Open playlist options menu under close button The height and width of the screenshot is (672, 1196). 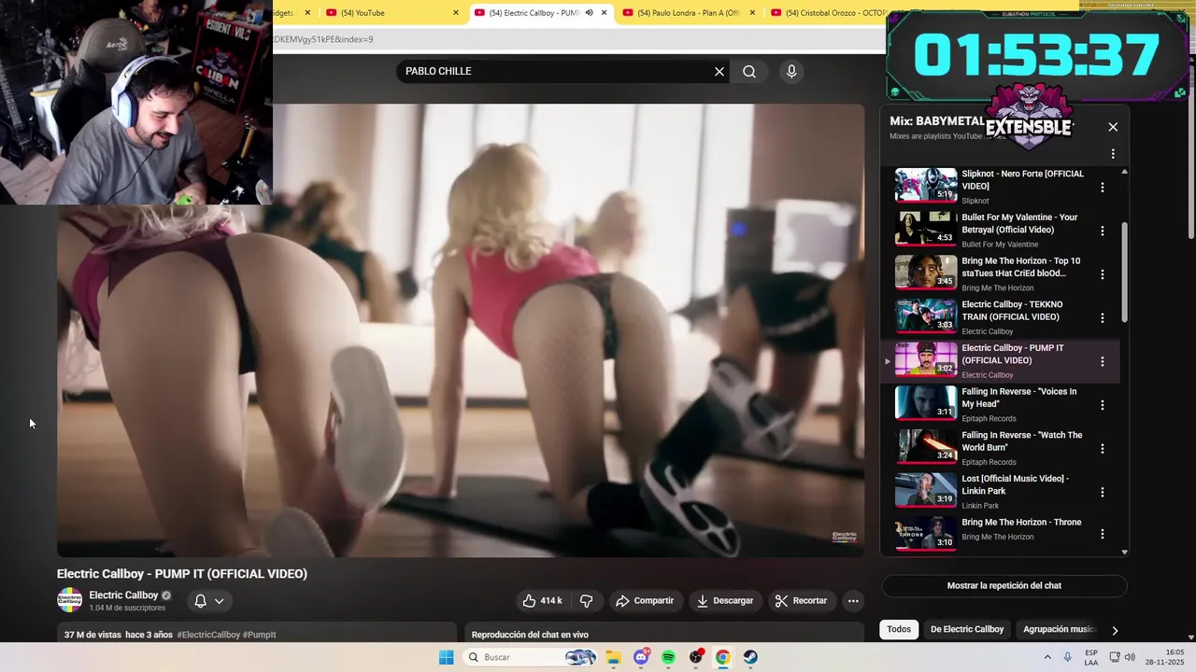tap(1113, 154)
